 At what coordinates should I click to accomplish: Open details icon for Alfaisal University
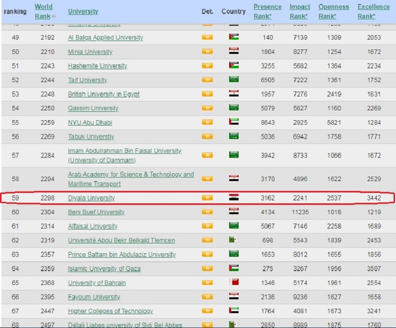click(x=207, y=226)
